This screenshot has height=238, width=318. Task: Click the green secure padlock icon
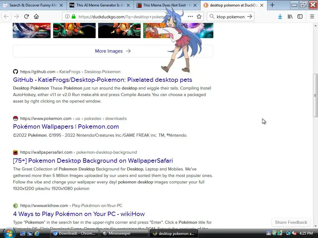click(x=74, y=17)
